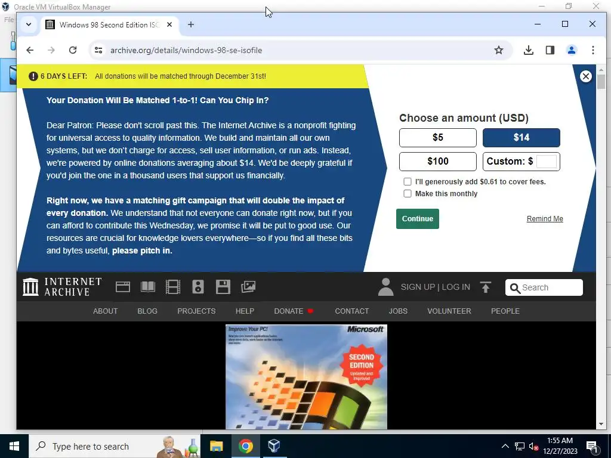The height and width of the screenshot is (458, 611).
Task: Open the DONATE menu item
Action: coord(289,311)
